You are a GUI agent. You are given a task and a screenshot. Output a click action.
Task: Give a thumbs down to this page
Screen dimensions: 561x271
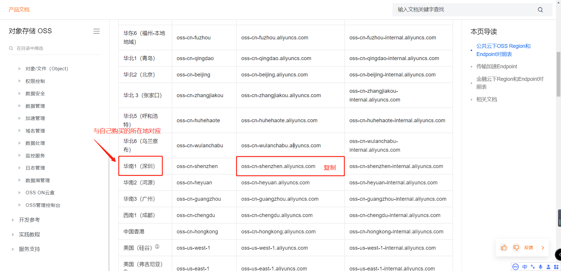(x=516, y=248)
